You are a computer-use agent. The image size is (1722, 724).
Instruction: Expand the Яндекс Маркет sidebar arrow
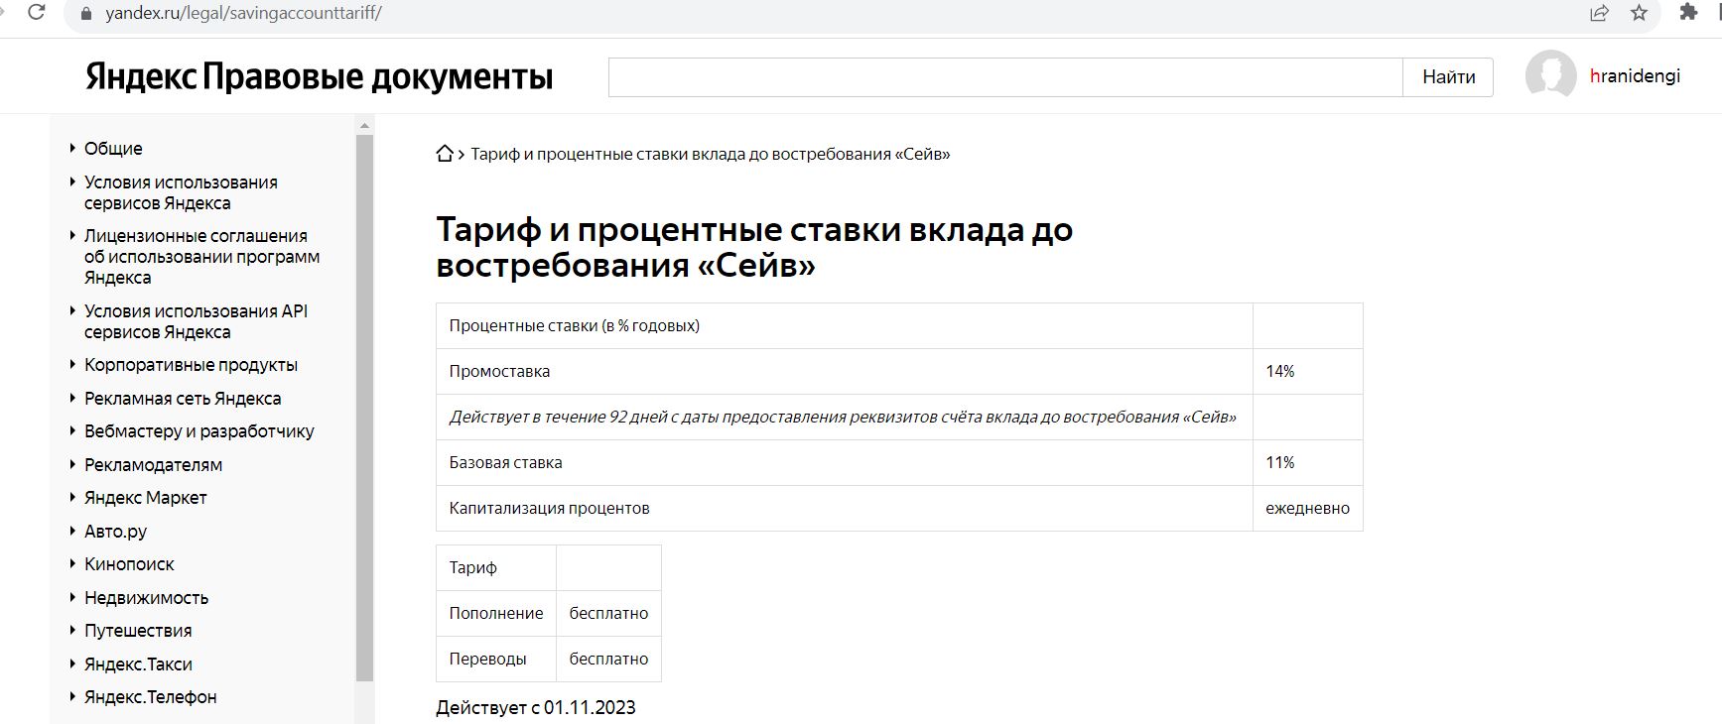click(x=72, y=497)
